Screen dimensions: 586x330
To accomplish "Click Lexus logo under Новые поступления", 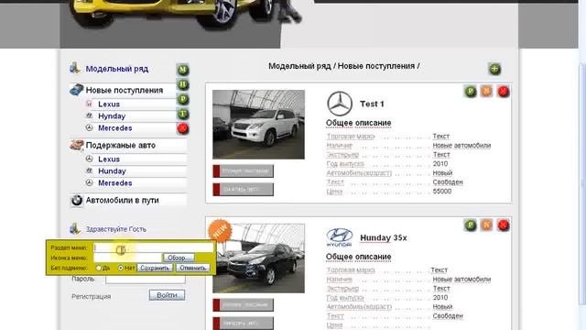I will coord(89,104).
